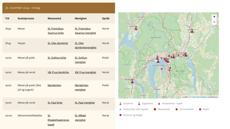This screenshot has width=230, height=129.
Task: Select the church marker at Jessheim
Action: pyautogui.click(x=192, y=31)
